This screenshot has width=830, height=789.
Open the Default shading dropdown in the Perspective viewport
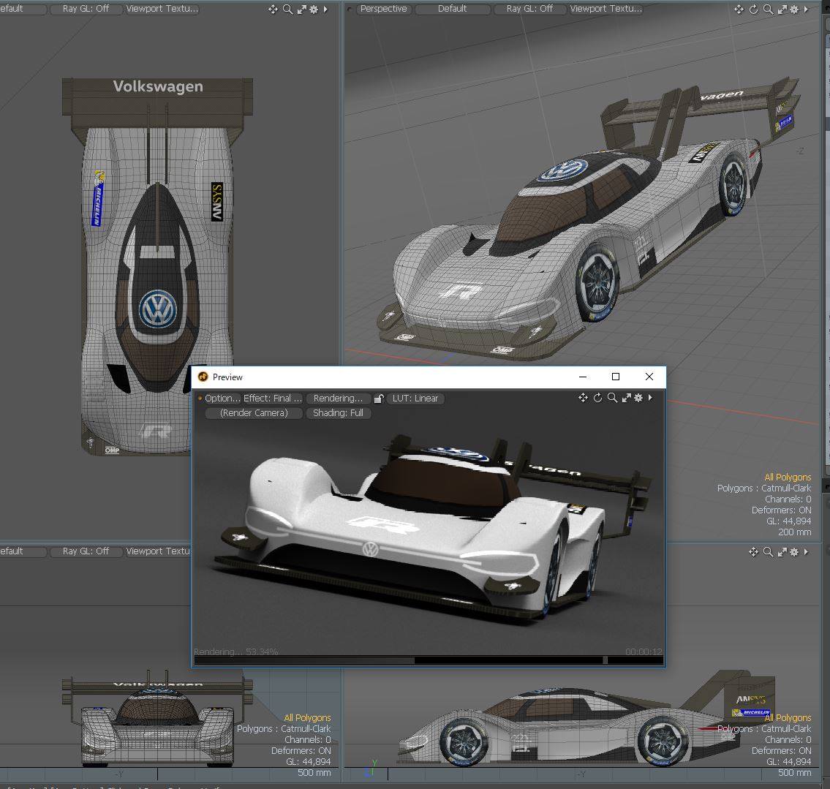[x=453, y=9]
